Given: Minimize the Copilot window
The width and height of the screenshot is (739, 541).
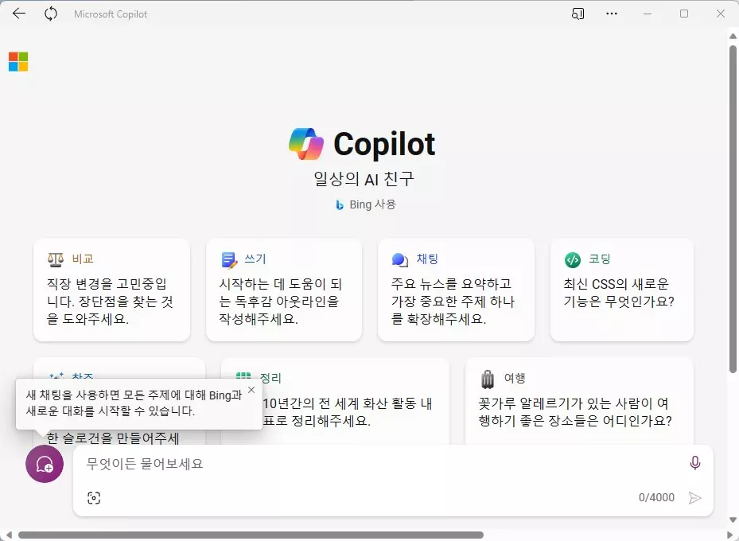Looking at the screenshot, I should click(647, 14).
